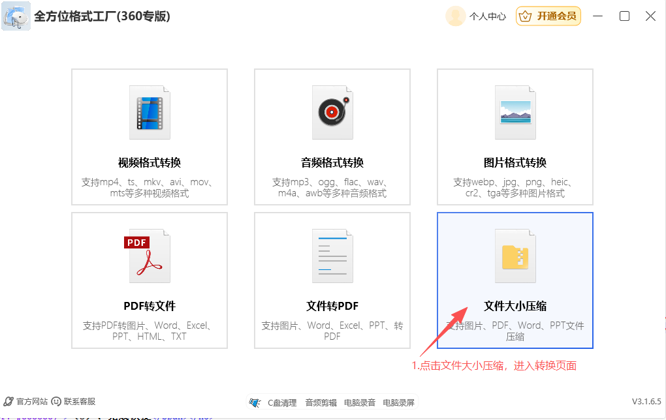Click the landscape picture format icon

(515, 112)
